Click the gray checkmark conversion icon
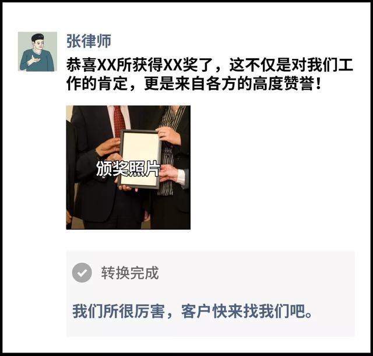The width and height of the screenshot is (373, 356). pos(82,273)
